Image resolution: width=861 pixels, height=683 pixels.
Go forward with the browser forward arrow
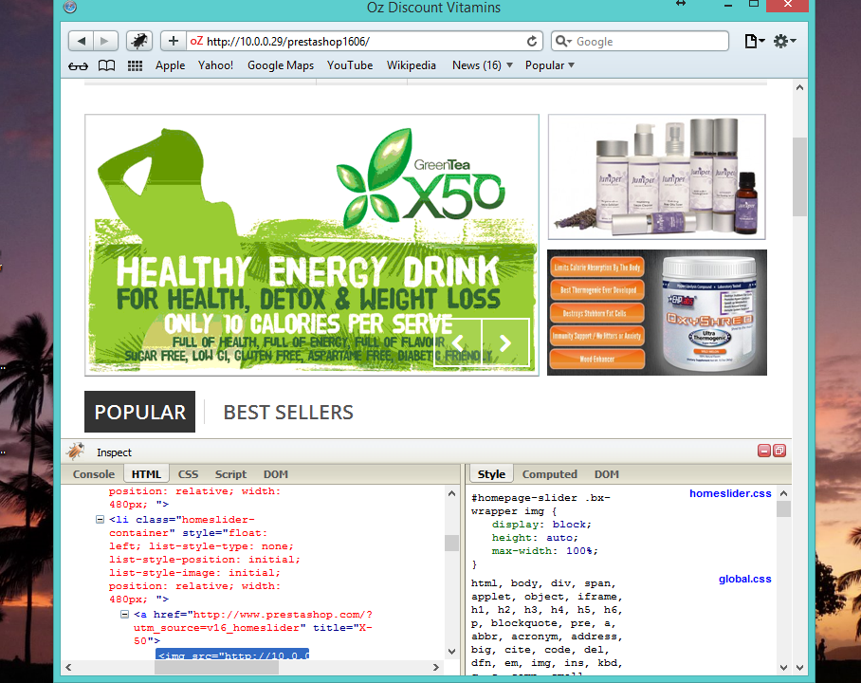(106, 41)
